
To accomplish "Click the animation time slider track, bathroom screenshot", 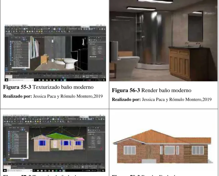I will [56, 73].
